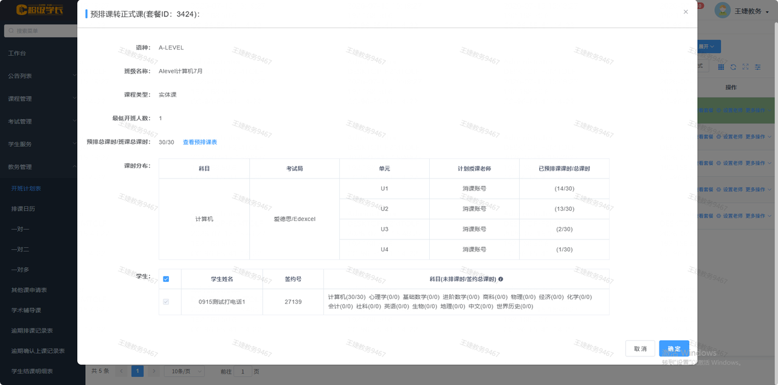Open the 王婕教务 account dropdown
778x385 pixels.
coord(752,11)
